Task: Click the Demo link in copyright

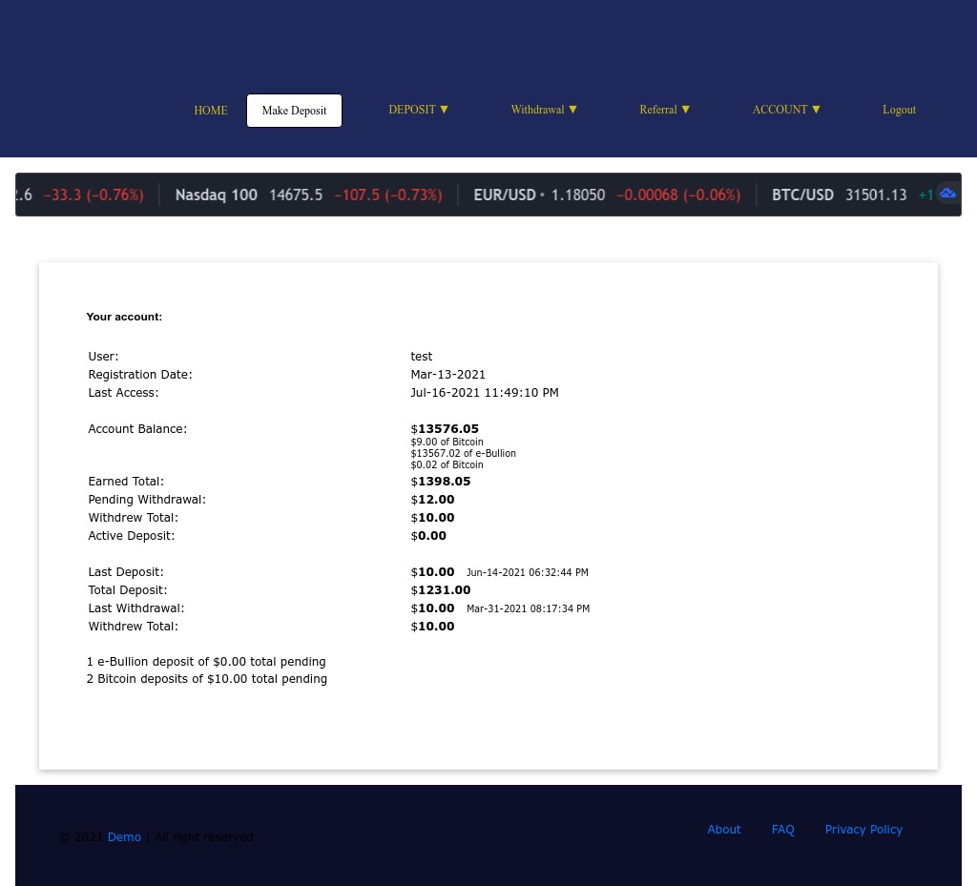Action: click(124, 837)
